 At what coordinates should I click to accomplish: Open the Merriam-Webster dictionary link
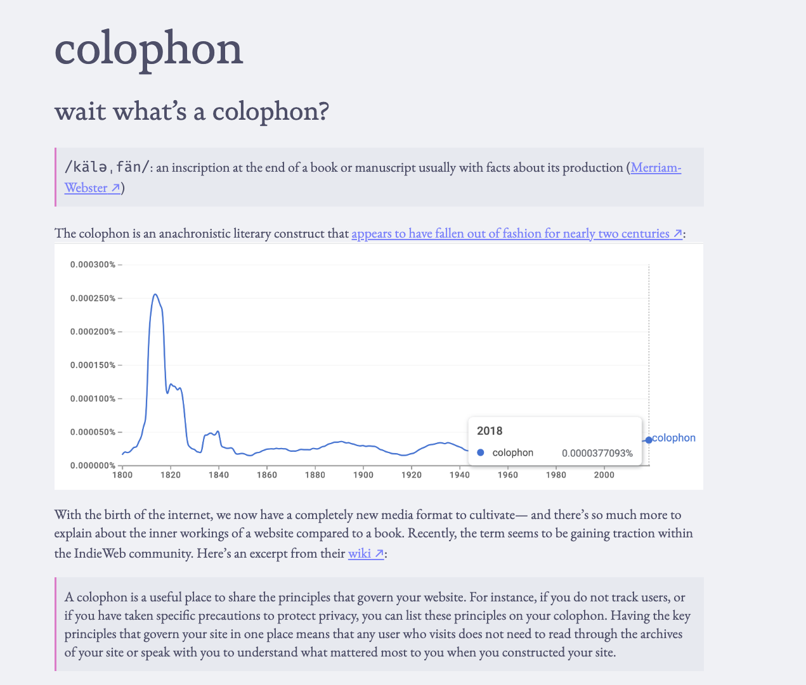coord(655,168)
